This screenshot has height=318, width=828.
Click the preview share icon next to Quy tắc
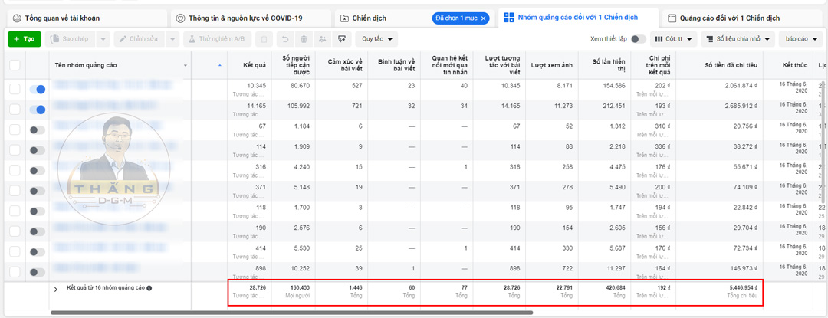coord(342,39)
